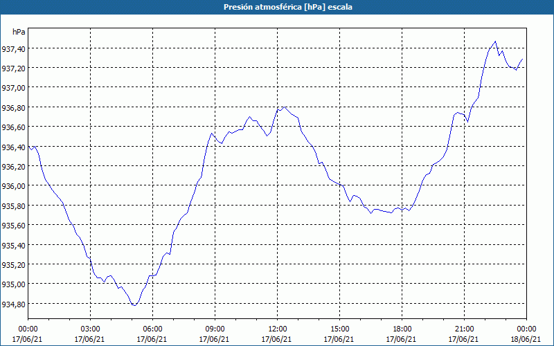Click the 936,60 axis value
The height and width of the screenshot is (346, 554).
pyautogui.click(x=13, y=127)
